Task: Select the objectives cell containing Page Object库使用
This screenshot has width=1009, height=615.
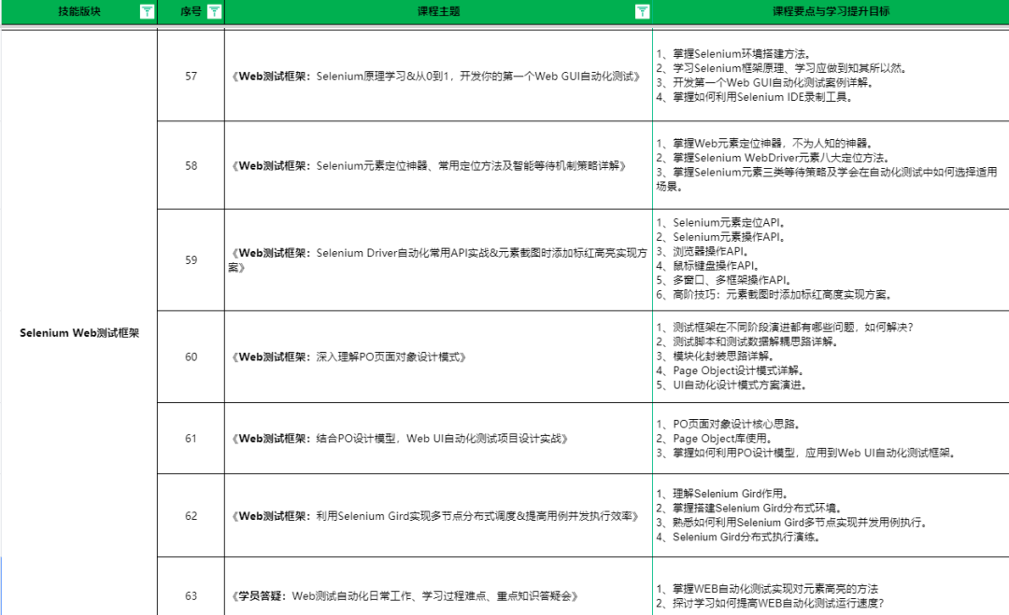Action: point(831,439)
